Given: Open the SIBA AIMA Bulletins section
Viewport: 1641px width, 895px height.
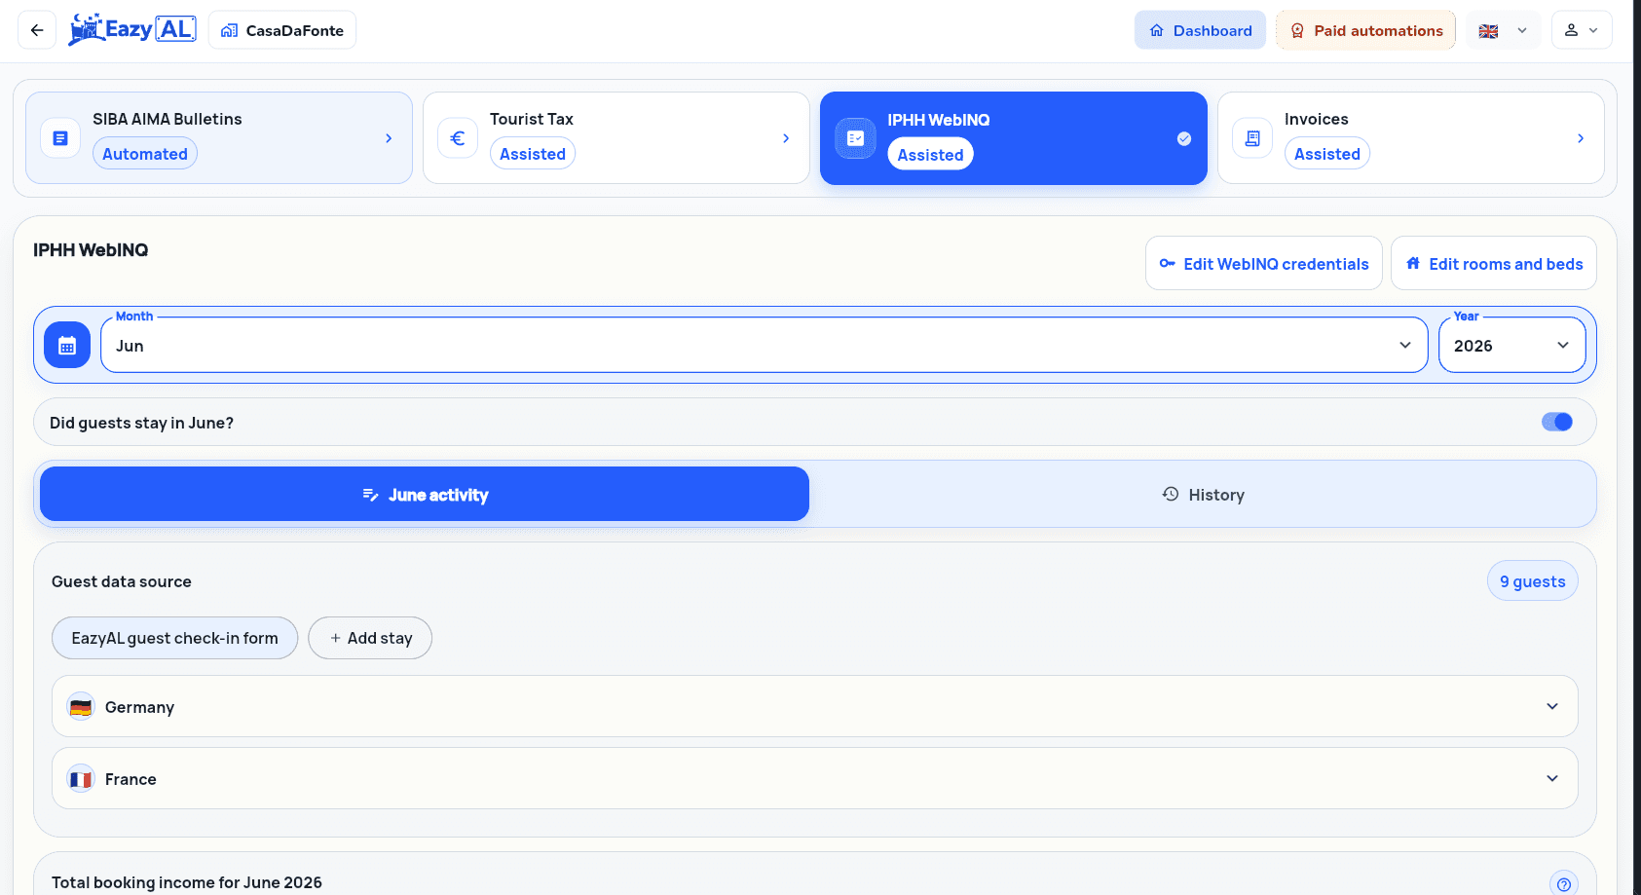Looking at the screenshot, I should [219, 137].
